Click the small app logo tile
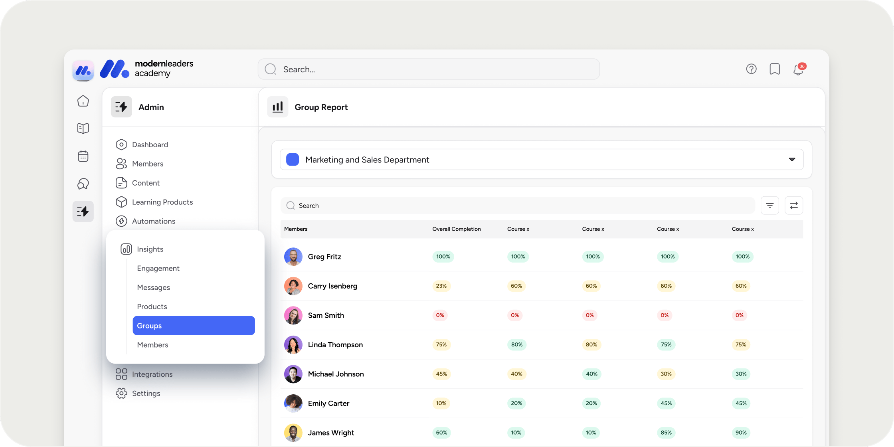 click(83, 71)
